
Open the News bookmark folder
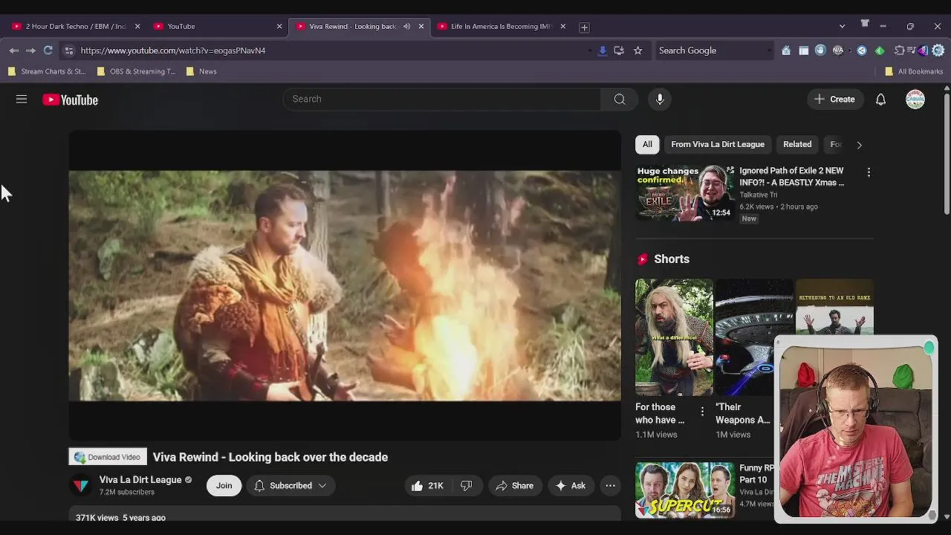pos(201,72)
